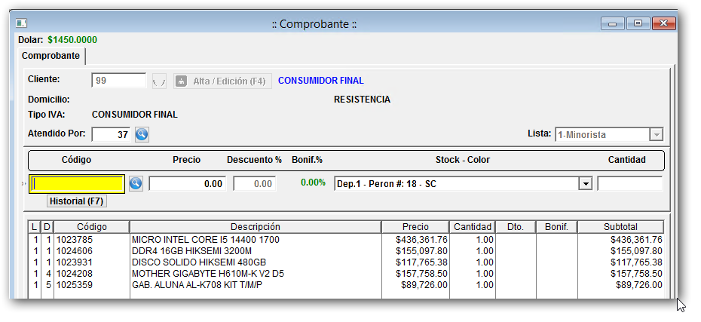Click the Descuento % input field
The image size is (701, 322).
(254, 183)
